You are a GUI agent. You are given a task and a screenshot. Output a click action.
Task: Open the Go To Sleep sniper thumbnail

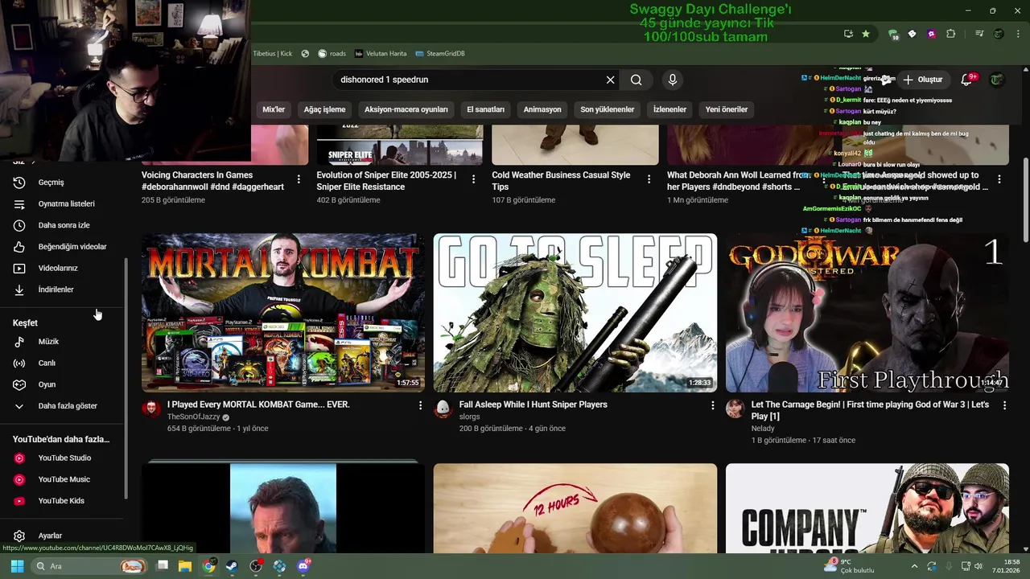pyautogui.click(x=575, y=313)
